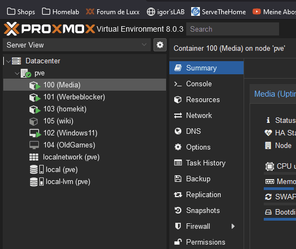Screen dimensions: 296x249
Task: Open the Resources tab
Action: pos(206,100)
